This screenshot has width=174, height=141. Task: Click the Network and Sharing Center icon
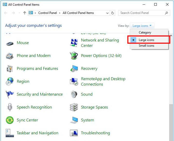click(x=74, y=43)
